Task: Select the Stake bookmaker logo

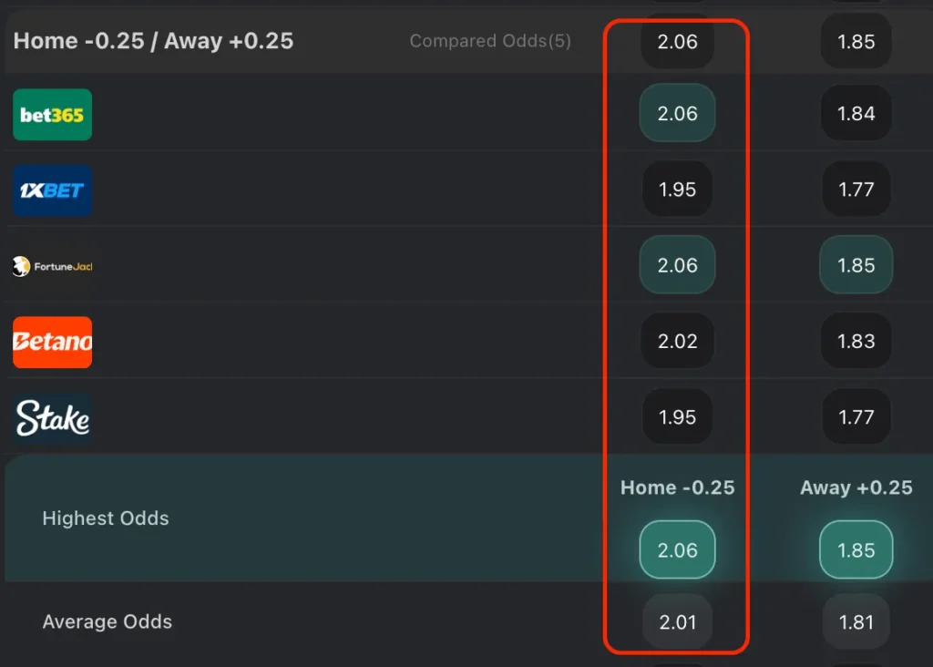Action: coord(52,417)
